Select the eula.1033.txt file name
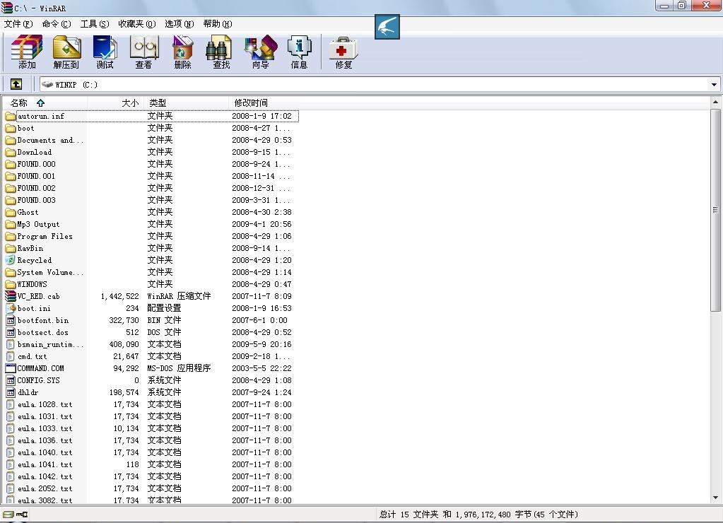The height and width of the screenshot is (523, 723). pyautogui.click(x=45, y=428)
